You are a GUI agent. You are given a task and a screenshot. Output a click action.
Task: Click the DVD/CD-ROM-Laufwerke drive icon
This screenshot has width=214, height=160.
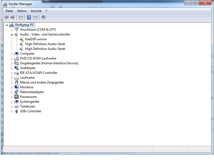pos(17,58)
